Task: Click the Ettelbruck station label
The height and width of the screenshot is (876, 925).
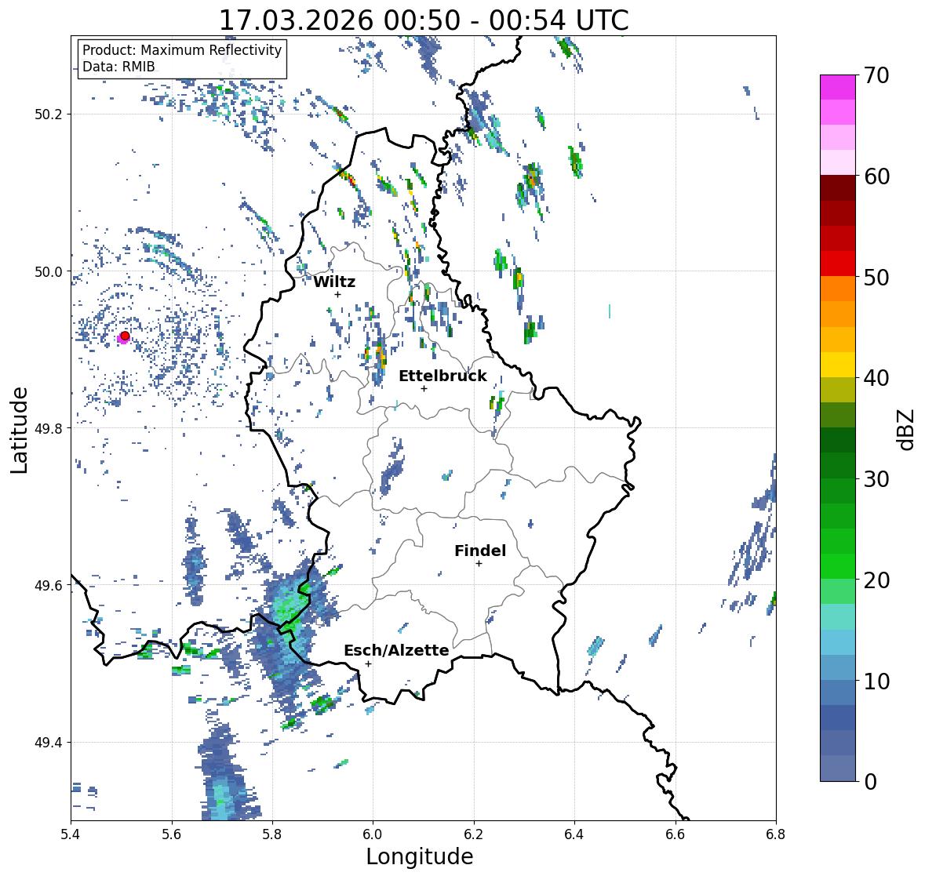Action: (442, 376)
